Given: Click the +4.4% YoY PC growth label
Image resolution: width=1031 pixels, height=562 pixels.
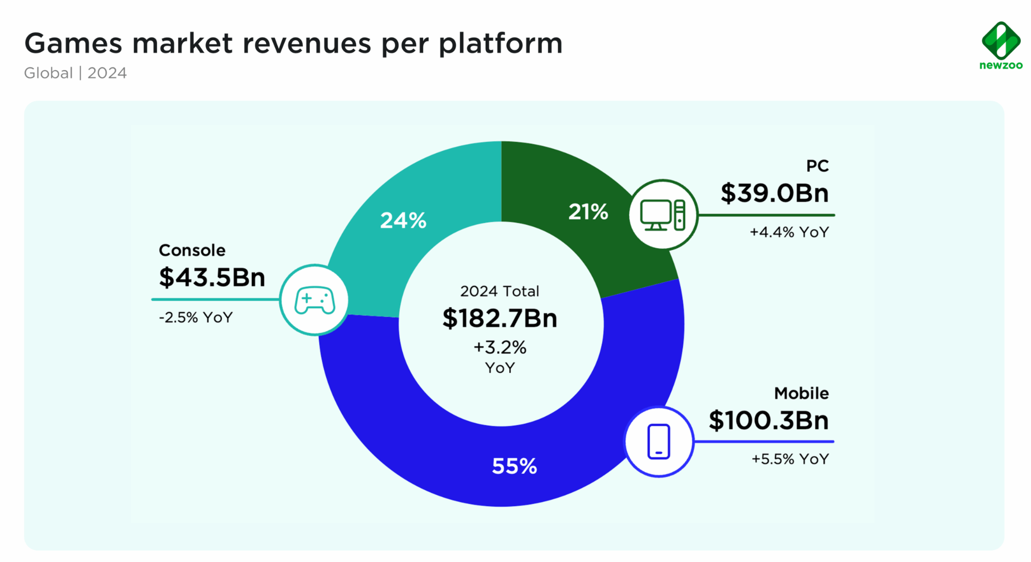Looking at the screenshot, I should (x=789, y=232).
